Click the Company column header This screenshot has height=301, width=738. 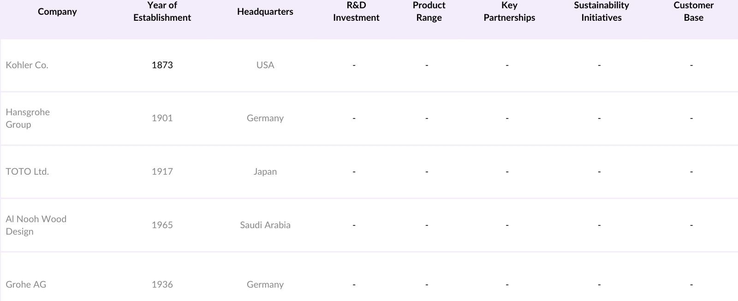pos(57,12)
